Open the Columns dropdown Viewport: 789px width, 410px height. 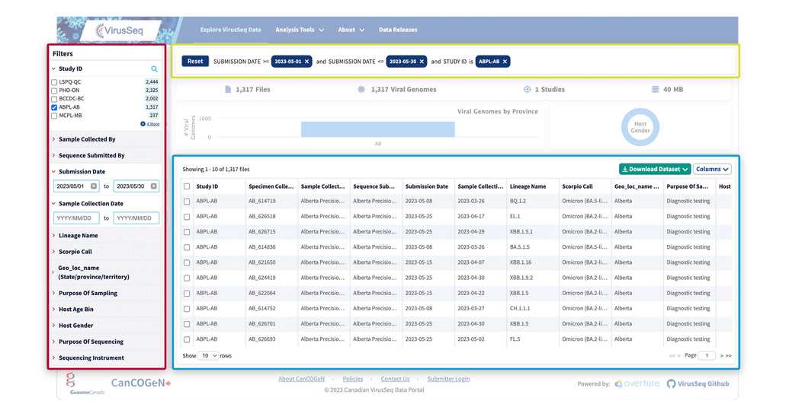(x=712, y=169)
